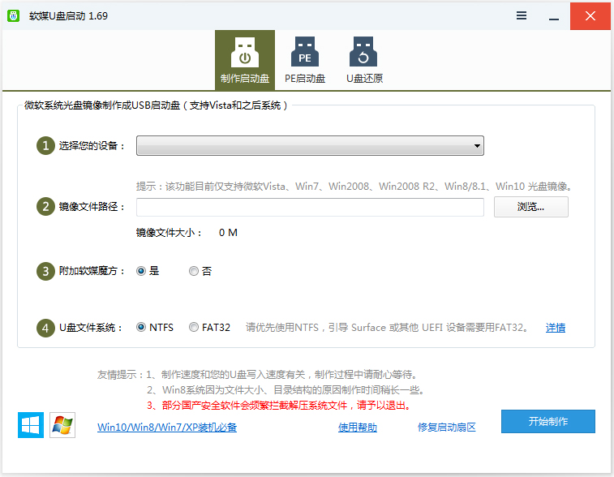Open the hamburger menu in title bar
Viewport: 614px width, 477px height.
[x=522, y=15]
